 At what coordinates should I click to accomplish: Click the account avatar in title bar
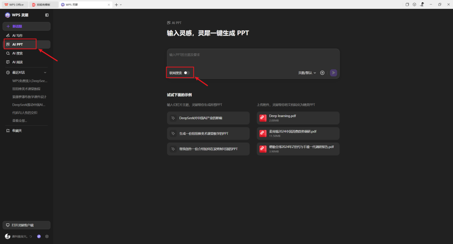click(422, 4)
